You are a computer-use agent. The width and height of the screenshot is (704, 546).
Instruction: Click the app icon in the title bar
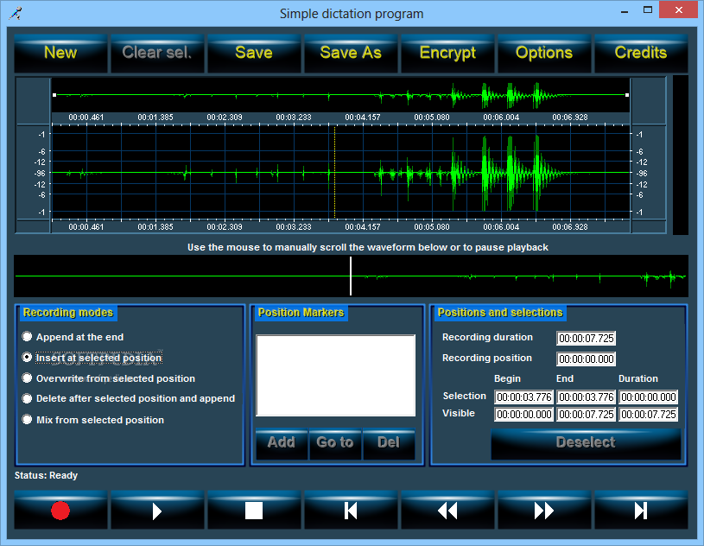tap(15, 13)
